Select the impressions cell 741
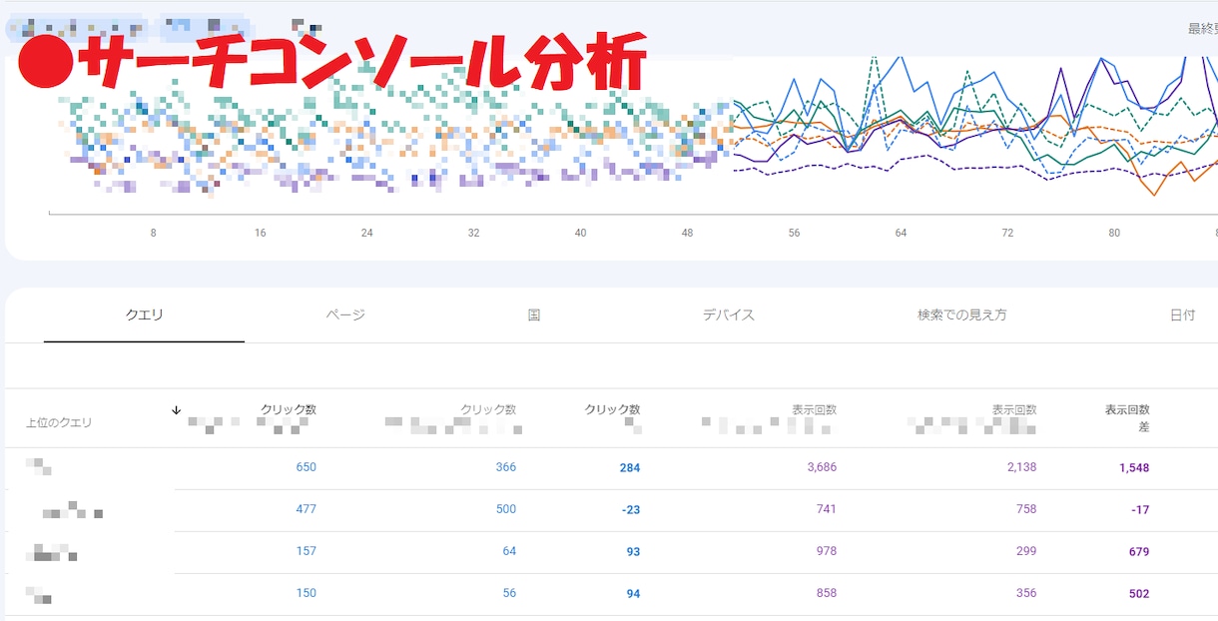The image size is (1218, 621). click(826, 509)
